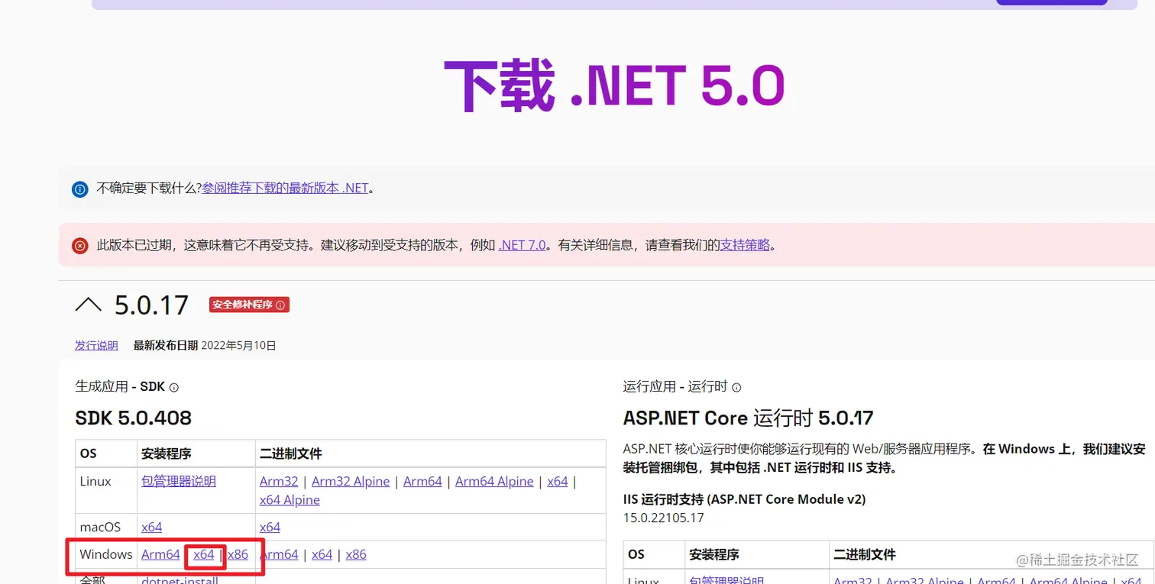
Task: Download SDK Windows x86 binary
Action: (x=356, y=554)
